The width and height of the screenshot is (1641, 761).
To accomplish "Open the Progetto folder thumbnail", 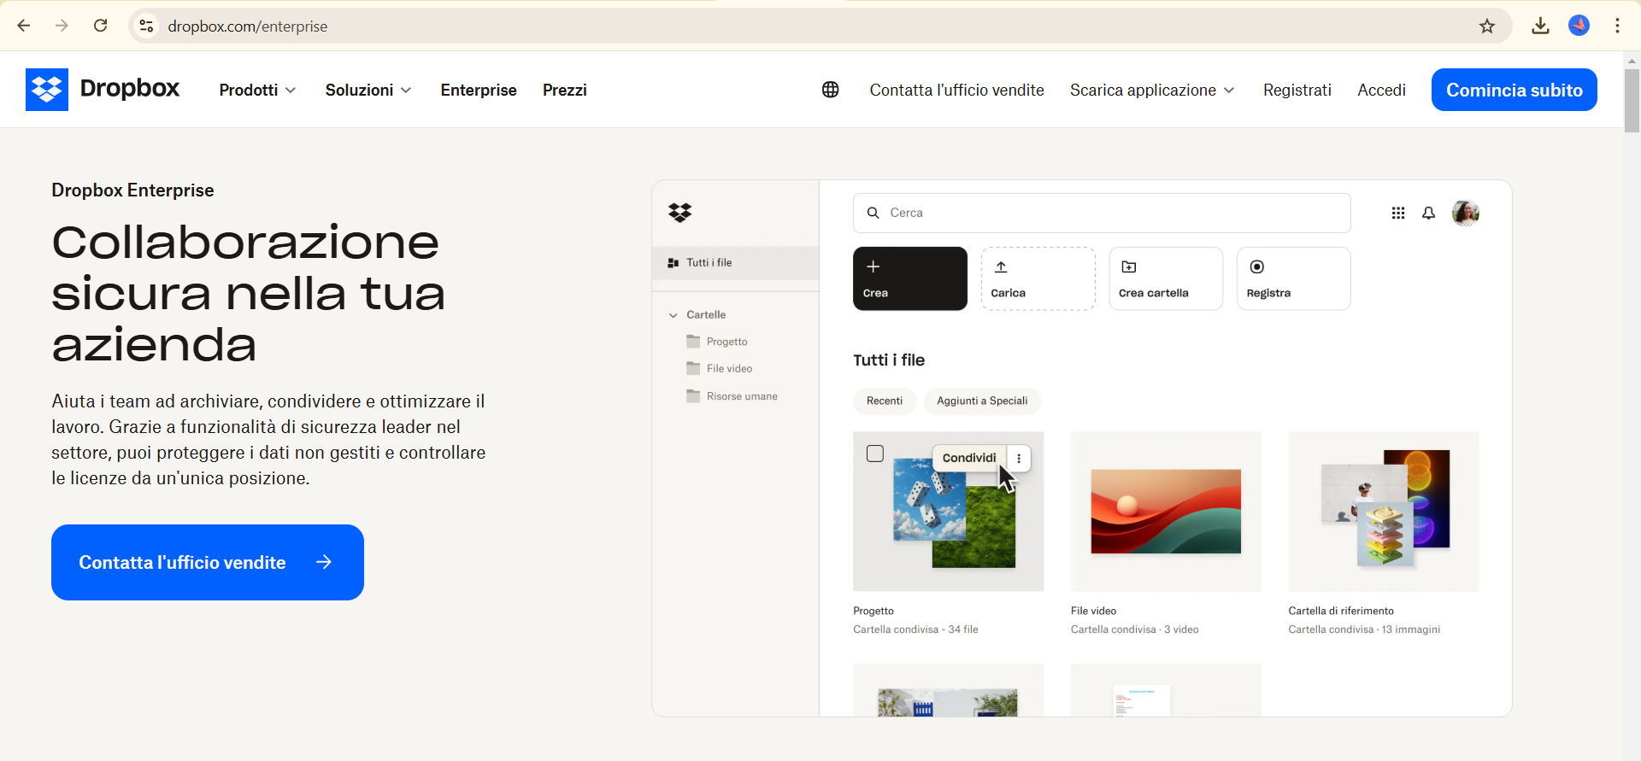I will click(x=949, y=511).
